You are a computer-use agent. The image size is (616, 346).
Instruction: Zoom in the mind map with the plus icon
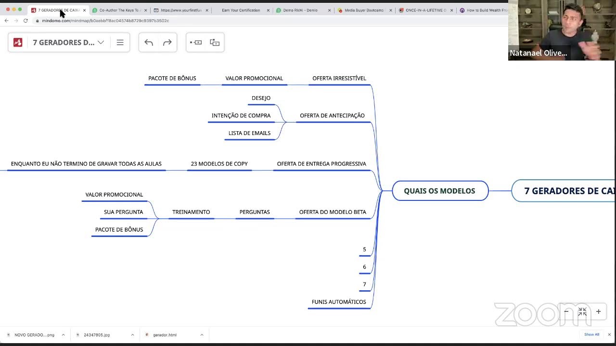pos(598,311)
